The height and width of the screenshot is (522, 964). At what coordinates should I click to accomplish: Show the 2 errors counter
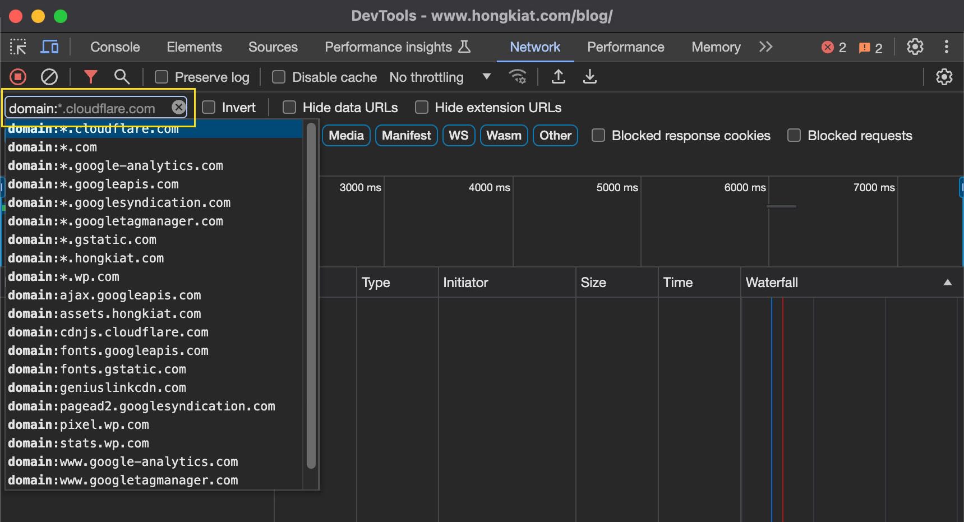click(834, 48)
